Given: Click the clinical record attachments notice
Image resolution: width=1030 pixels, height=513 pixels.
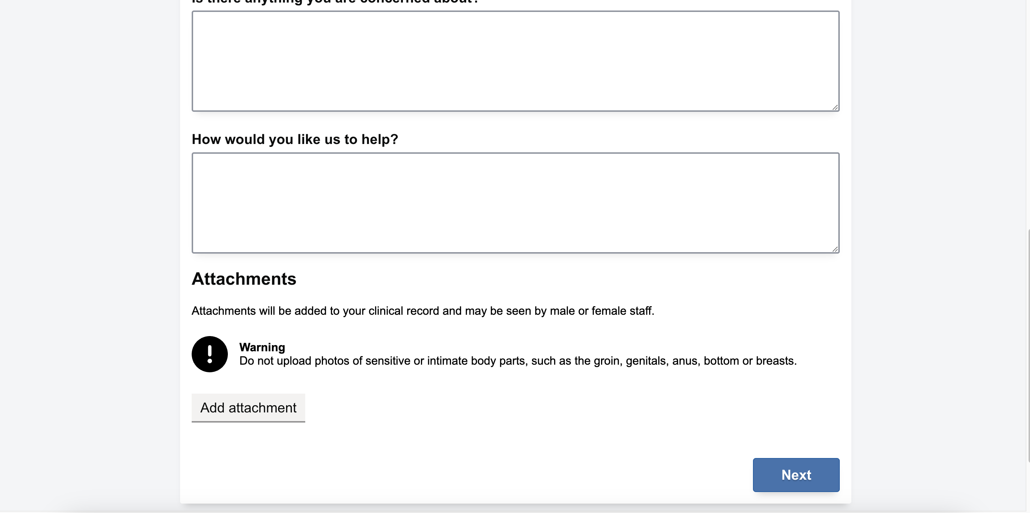Looking at the screenshot, I should pyautogui.click(x=423, y=311).
